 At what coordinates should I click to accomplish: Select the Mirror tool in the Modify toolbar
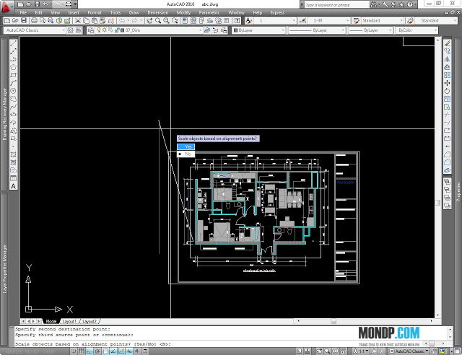(448, 59)
